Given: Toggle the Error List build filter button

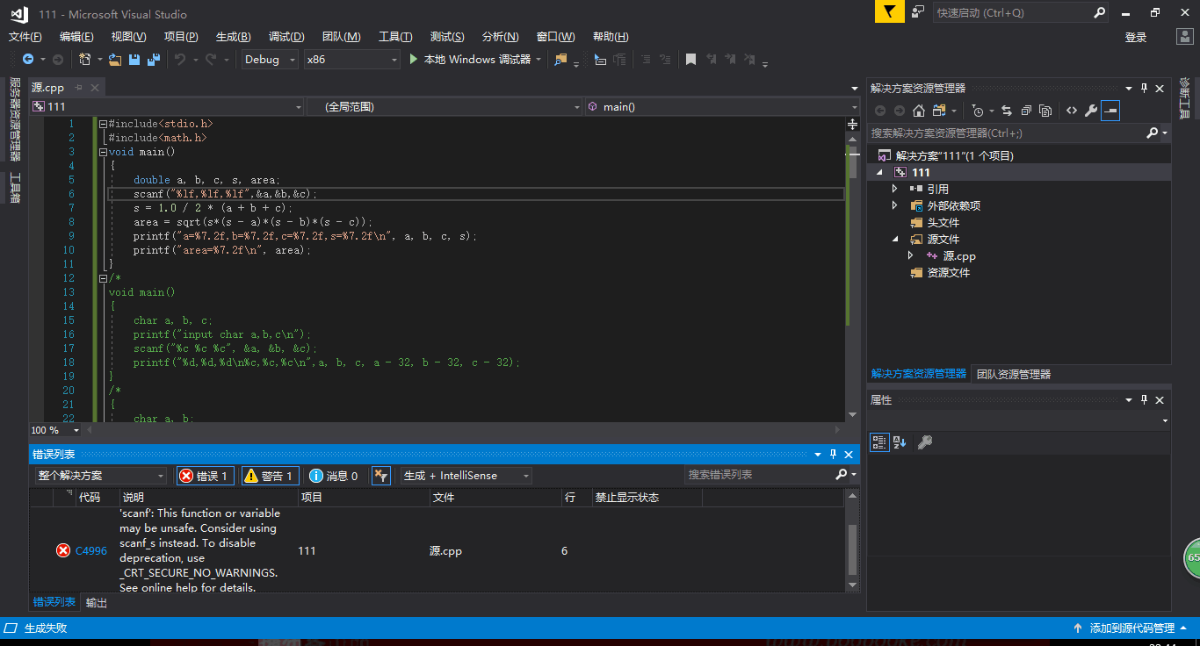Looking at the screenshot, I should 381,476.
